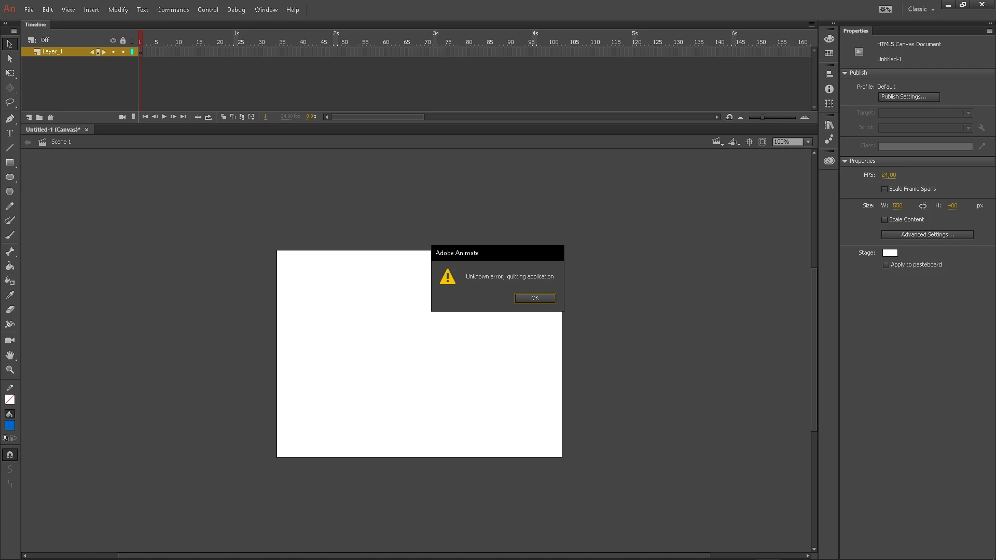Check Apply to pasteboard option
Screen dimensions: 996x560
tap(886, 265)
